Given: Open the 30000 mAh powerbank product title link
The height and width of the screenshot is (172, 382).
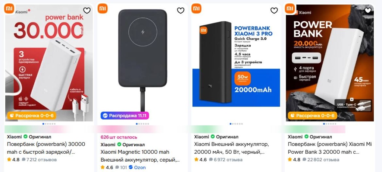Looking at the screenshot, I should click(46, 148).
